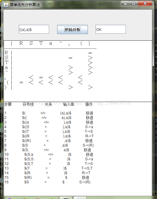Click stack value $( in step 1

(24, 113)
